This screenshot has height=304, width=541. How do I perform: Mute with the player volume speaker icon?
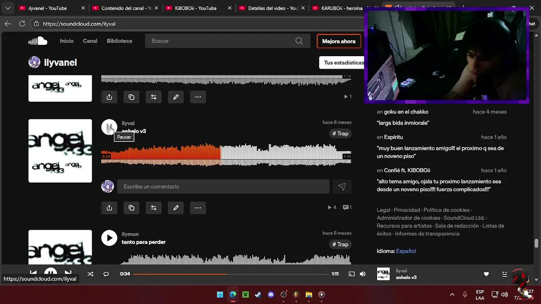[x=363, y=274]
